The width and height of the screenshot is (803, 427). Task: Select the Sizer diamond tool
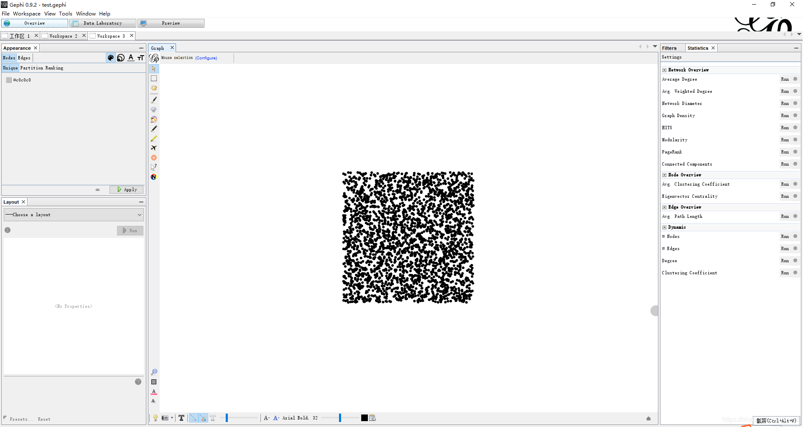click(x=154, y=110)
